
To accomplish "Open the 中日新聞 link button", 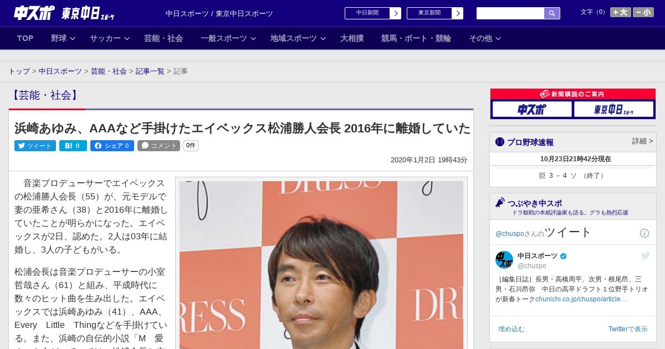I will pyautogui.click(x=367, y=13).
